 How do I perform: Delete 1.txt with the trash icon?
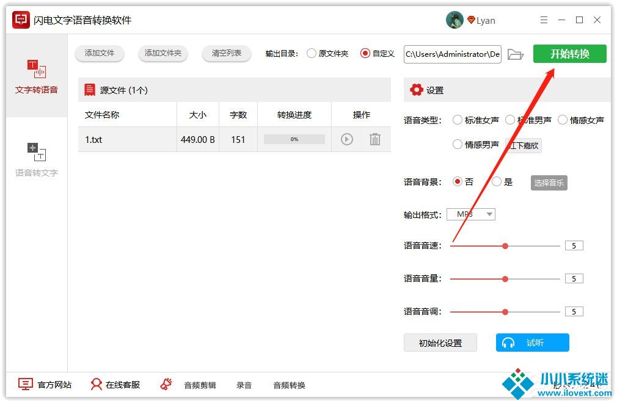coord(375,139)
